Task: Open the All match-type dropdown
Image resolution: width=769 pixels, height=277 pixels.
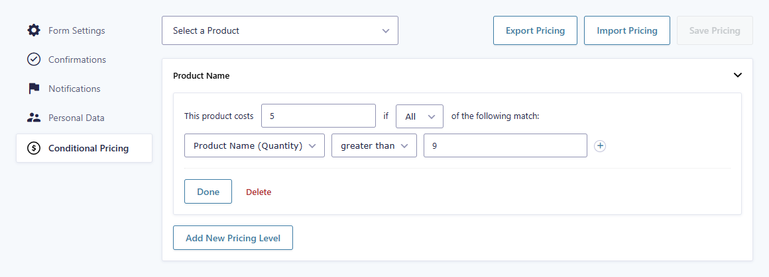Action: pos(420,116)
